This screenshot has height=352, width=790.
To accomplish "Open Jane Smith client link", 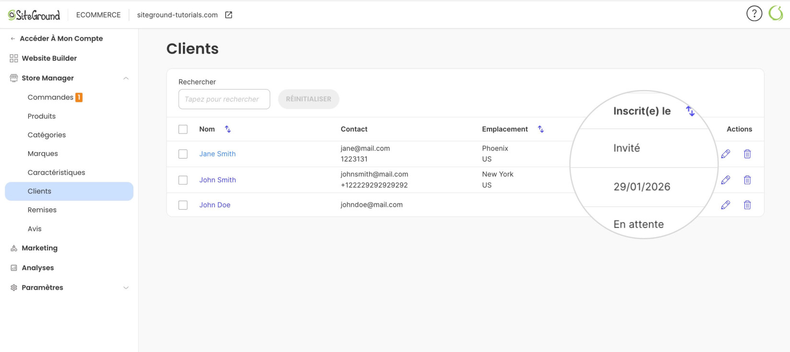I will (x=217, y=154).
